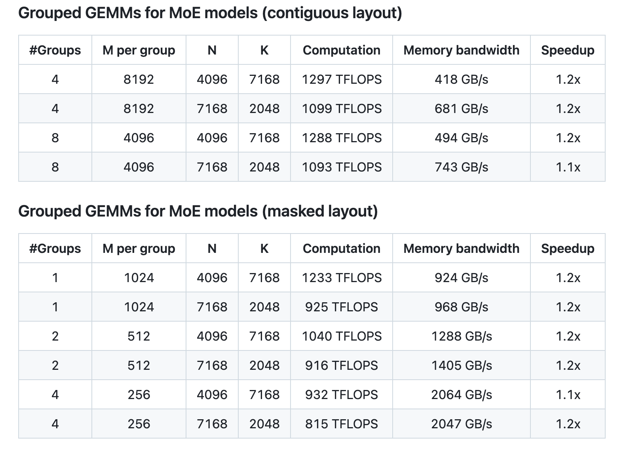The width and height of the screenshot is (627, 452).
Task: Select the 1233 TFLOPS cell
Action: (x=342, y=278)
